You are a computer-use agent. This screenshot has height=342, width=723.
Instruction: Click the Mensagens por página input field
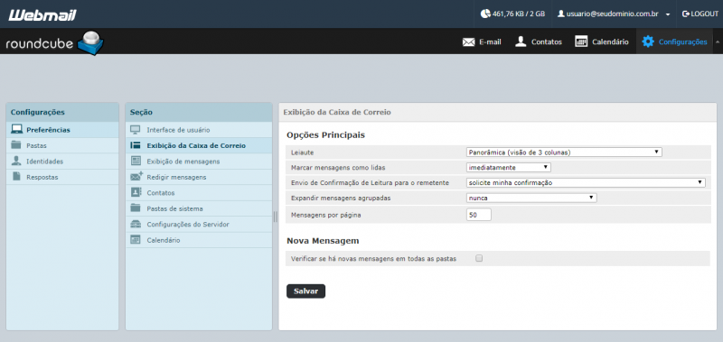coord(479,215)
